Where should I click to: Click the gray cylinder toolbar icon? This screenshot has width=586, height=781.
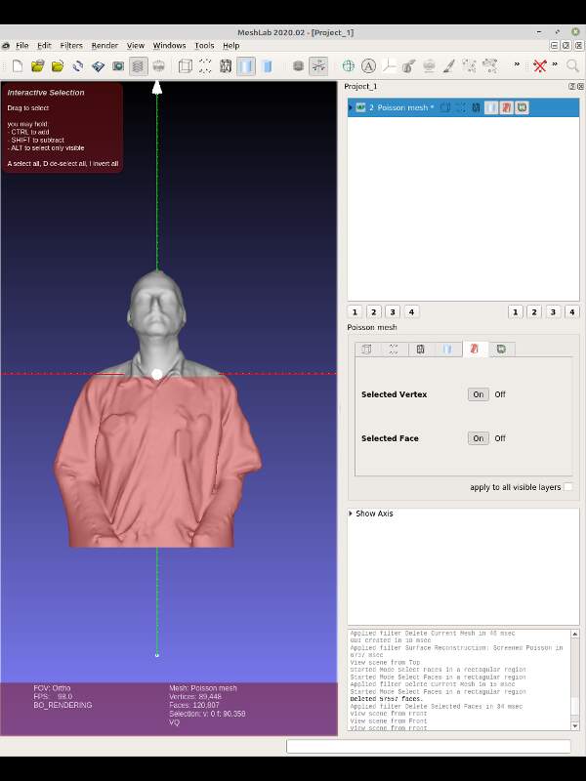pyautogui.click(x=298, y=65)
